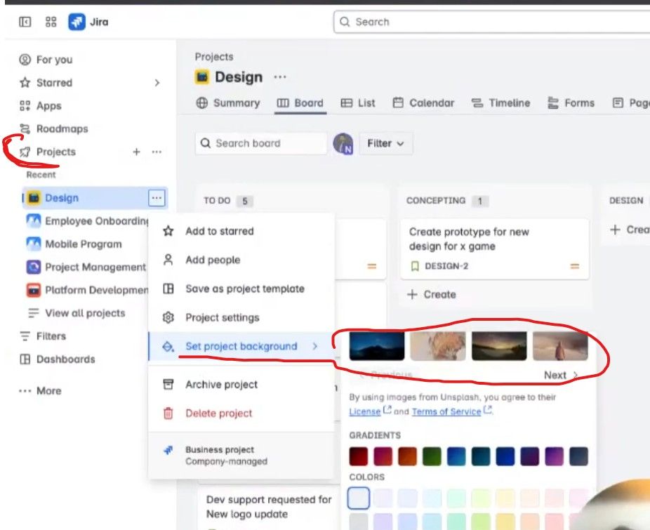Open the Dev support requested card
Viewport: 650px width, 530px height.
coord(269,507)
